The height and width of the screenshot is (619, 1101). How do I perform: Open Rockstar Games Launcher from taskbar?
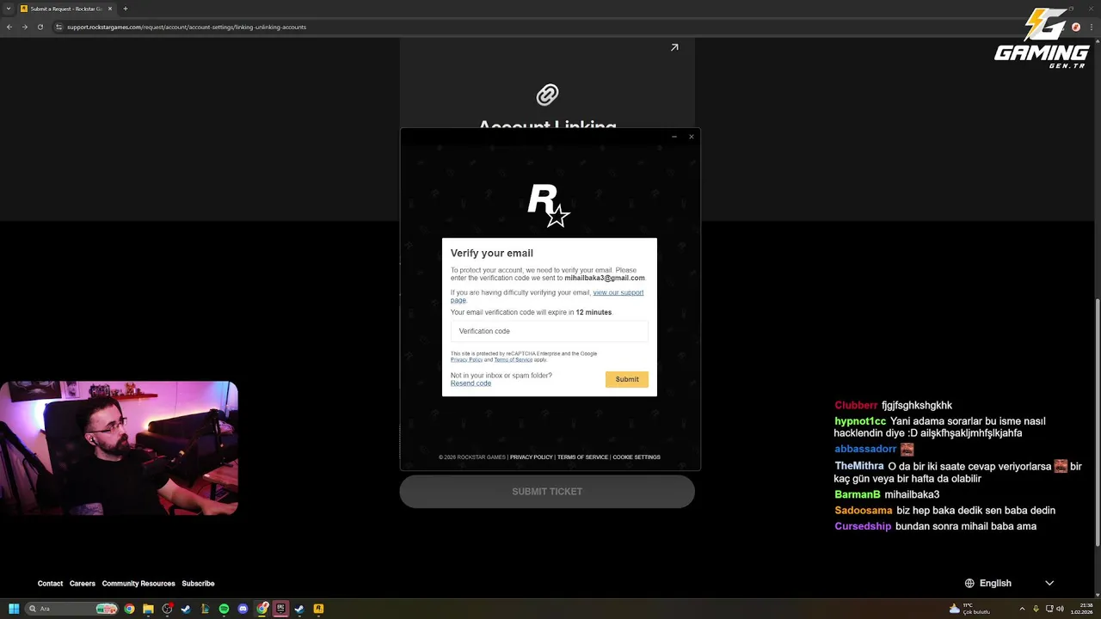[318, 609]
